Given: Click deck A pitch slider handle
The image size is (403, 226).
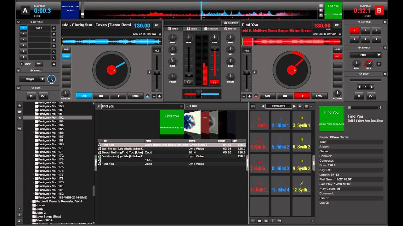Looking at the screenshot, I should 156,73.
